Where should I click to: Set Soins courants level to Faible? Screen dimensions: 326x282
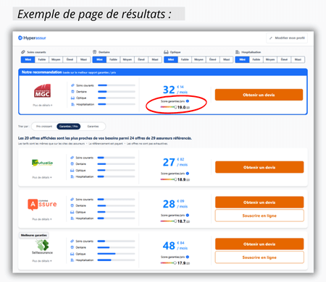[42, 59]
